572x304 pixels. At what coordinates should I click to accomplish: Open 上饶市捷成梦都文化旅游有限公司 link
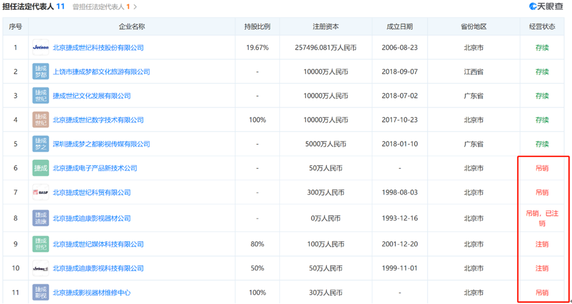click(102, 72)
